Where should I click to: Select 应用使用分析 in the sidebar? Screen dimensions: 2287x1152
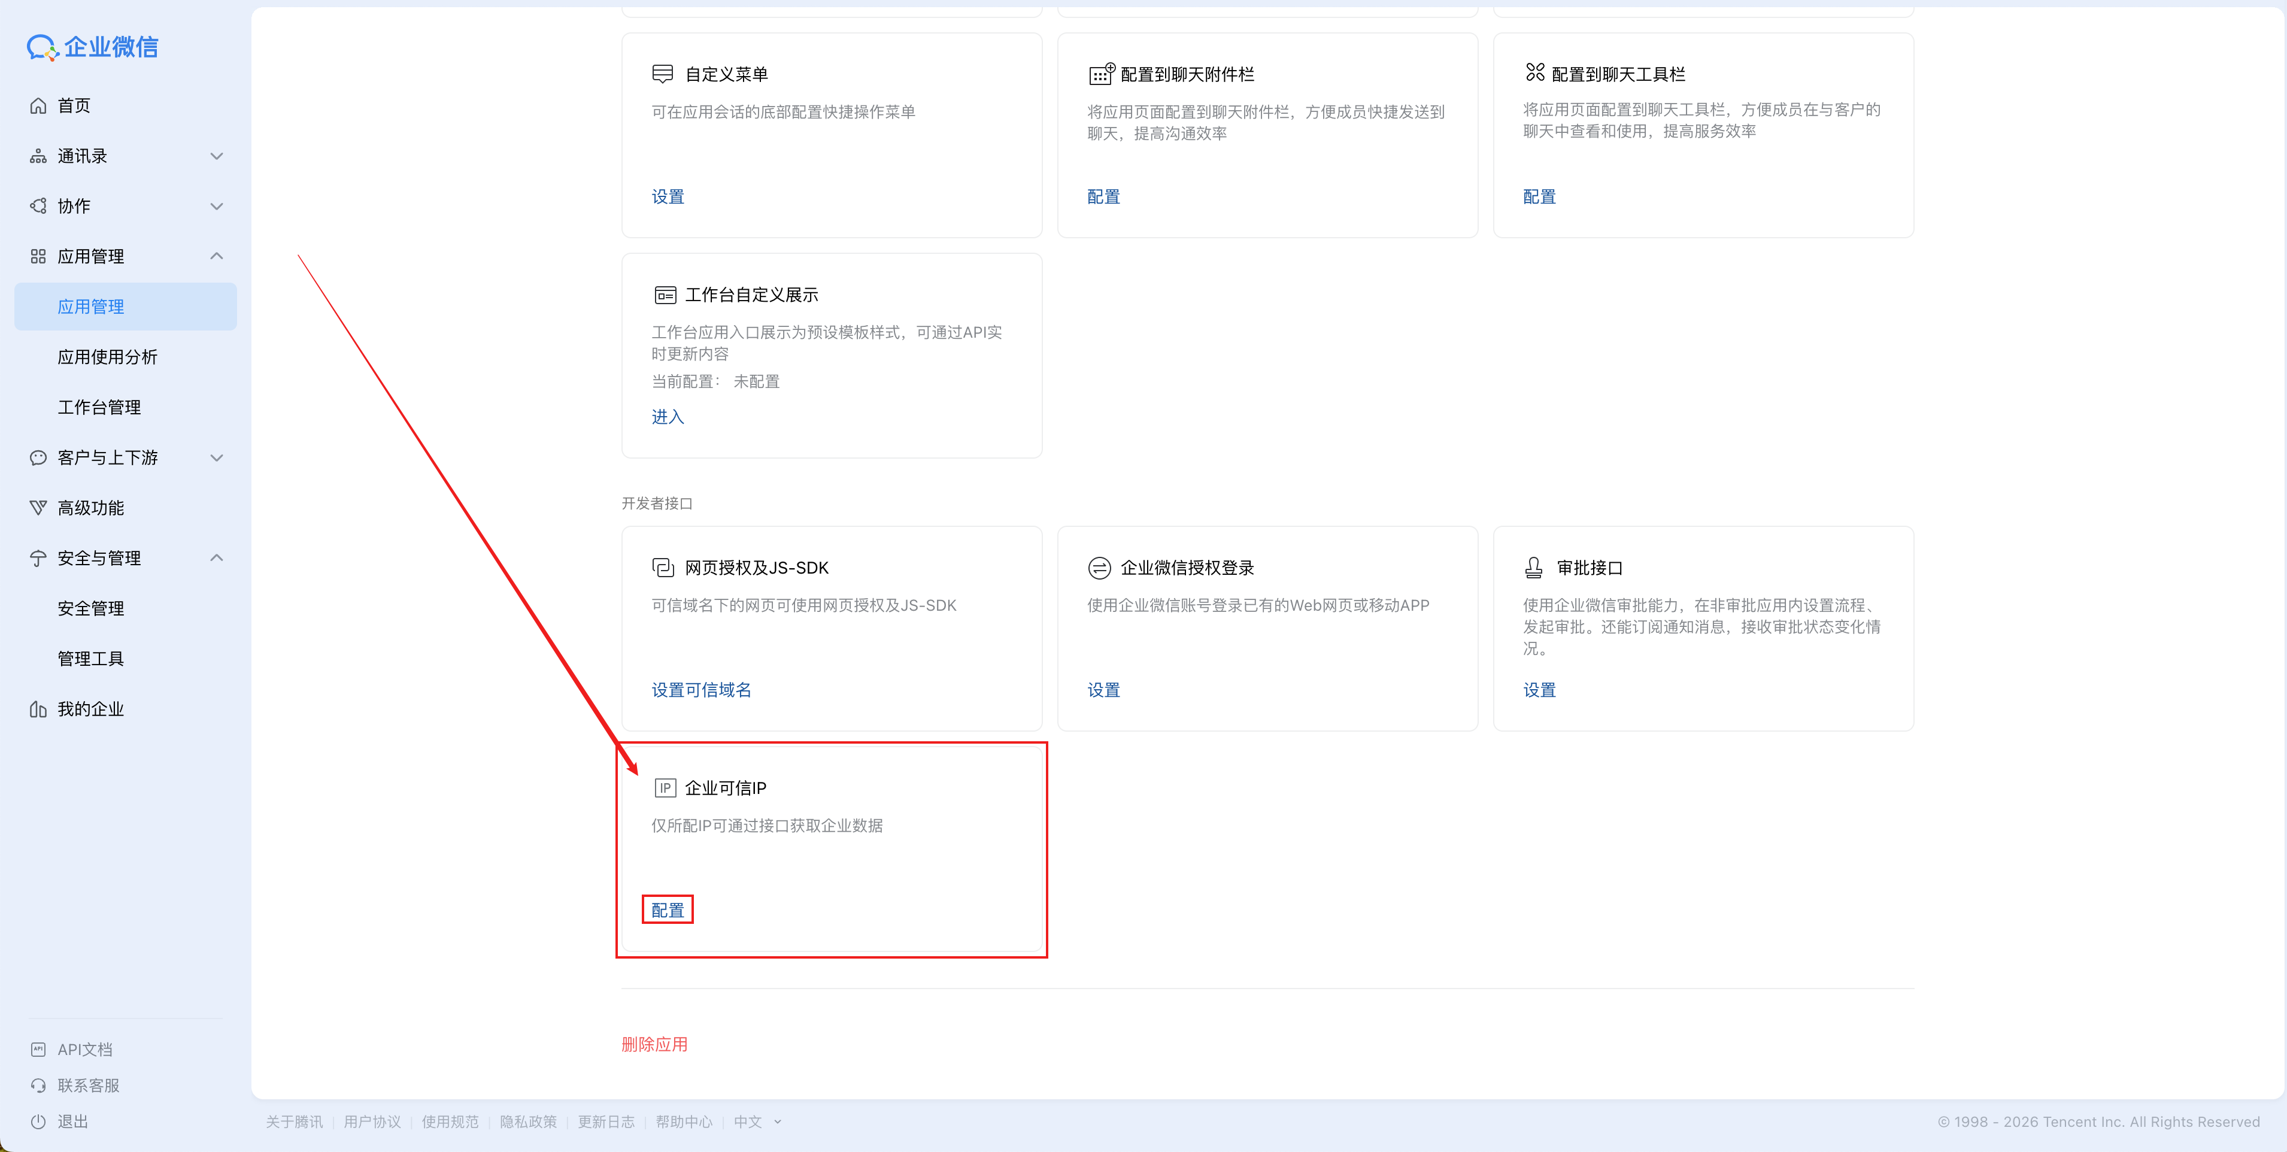coord(107,357)
